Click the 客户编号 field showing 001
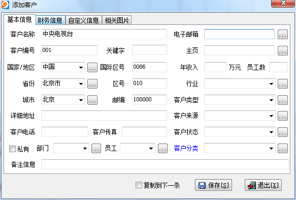The height and width of the screenshot is (200, 296). (69, 50)
